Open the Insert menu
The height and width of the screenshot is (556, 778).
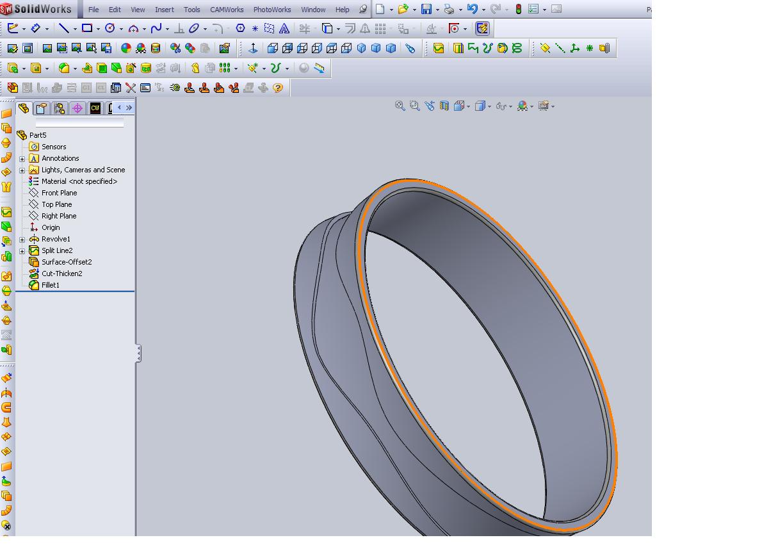click(165, 10)
